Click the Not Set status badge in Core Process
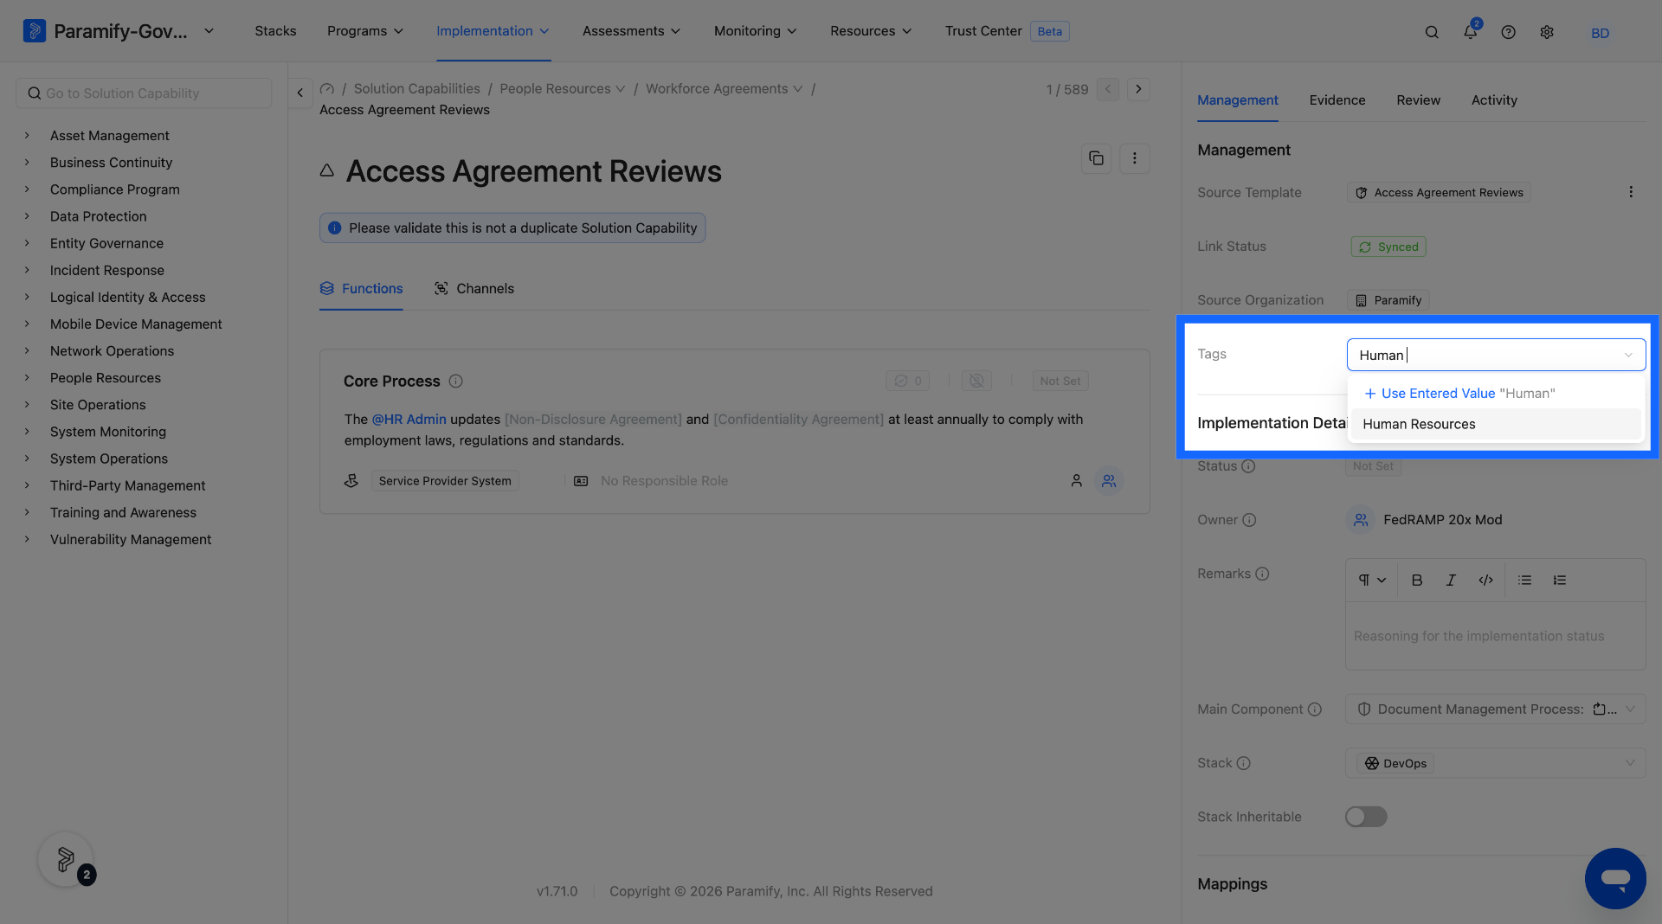The width and height of the screenshot is (1662, 924). point(1060,381)
